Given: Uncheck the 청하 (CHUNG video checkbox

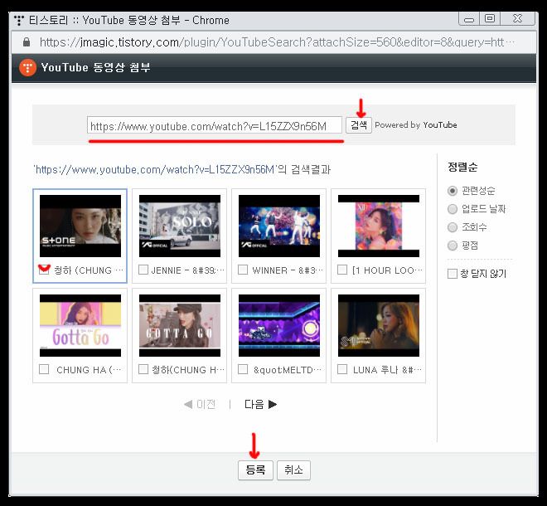Looking at the screenshot, I should click(x=44, y=270).
